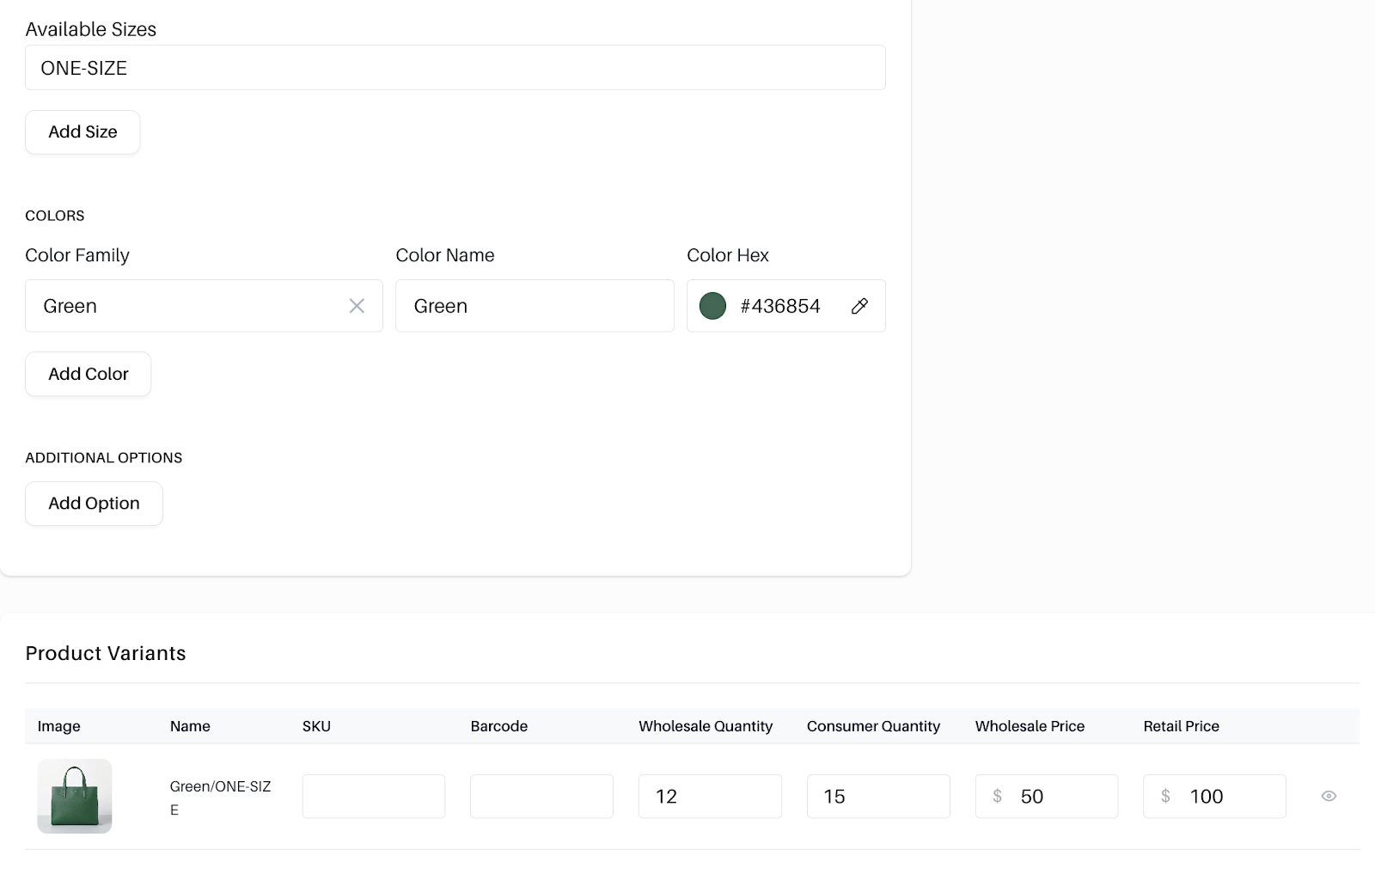Clear the Green color family selection
The height and width of the screenshot is (880, 1375).
coord(357,306)
